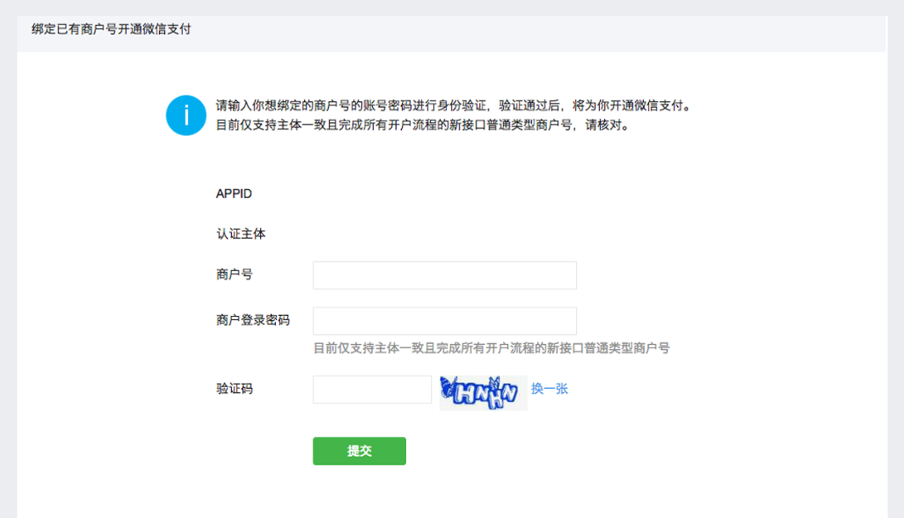Click the 验证码 input box

(372, 390)
